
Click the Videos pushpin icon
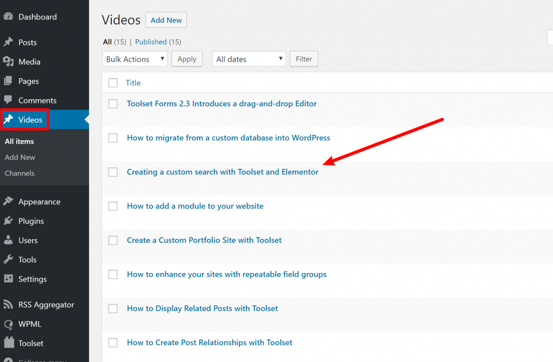click(8, 119)
